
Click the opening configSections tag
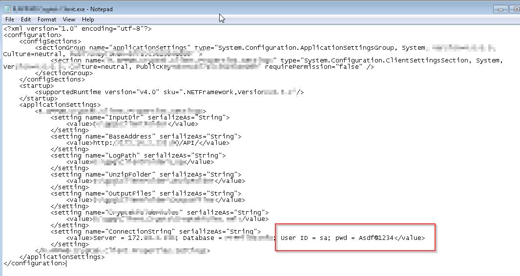coord(50,41)
